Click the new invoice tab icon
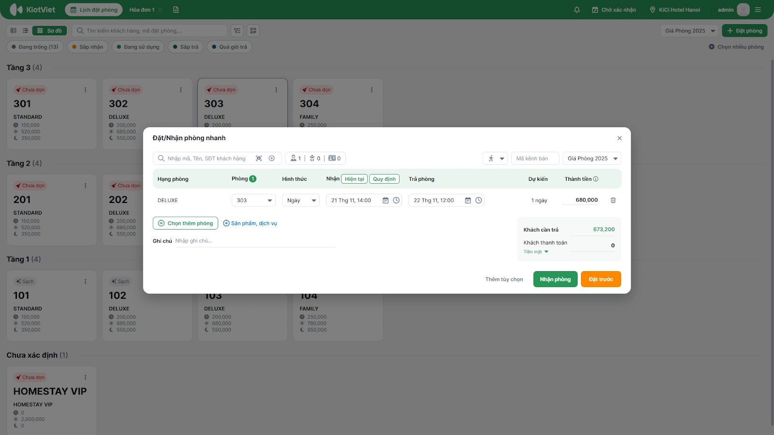The width and height of the screenshot is (774, 435). (176, 10)
